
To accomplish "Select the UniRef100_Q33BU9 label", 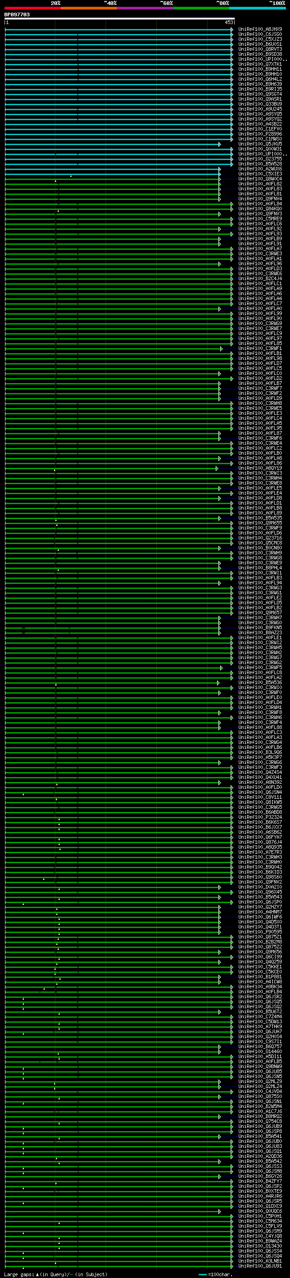I will (260, 104).
